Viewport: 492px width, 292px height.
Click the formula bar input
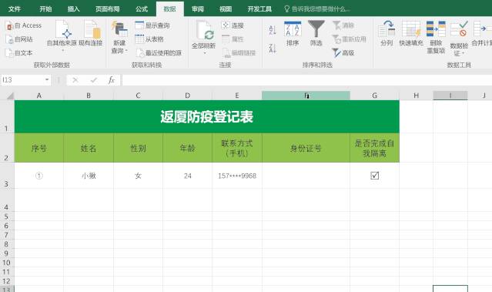pos(307,80)
